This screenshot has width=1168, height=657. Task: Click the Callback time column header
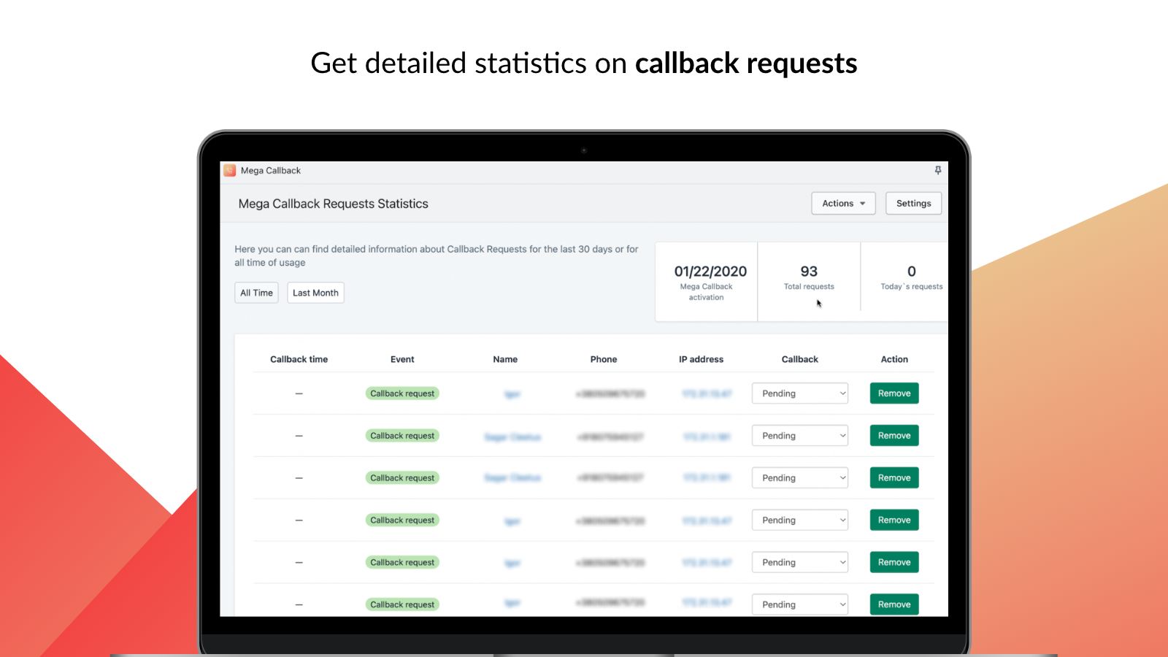coord(299,359)
